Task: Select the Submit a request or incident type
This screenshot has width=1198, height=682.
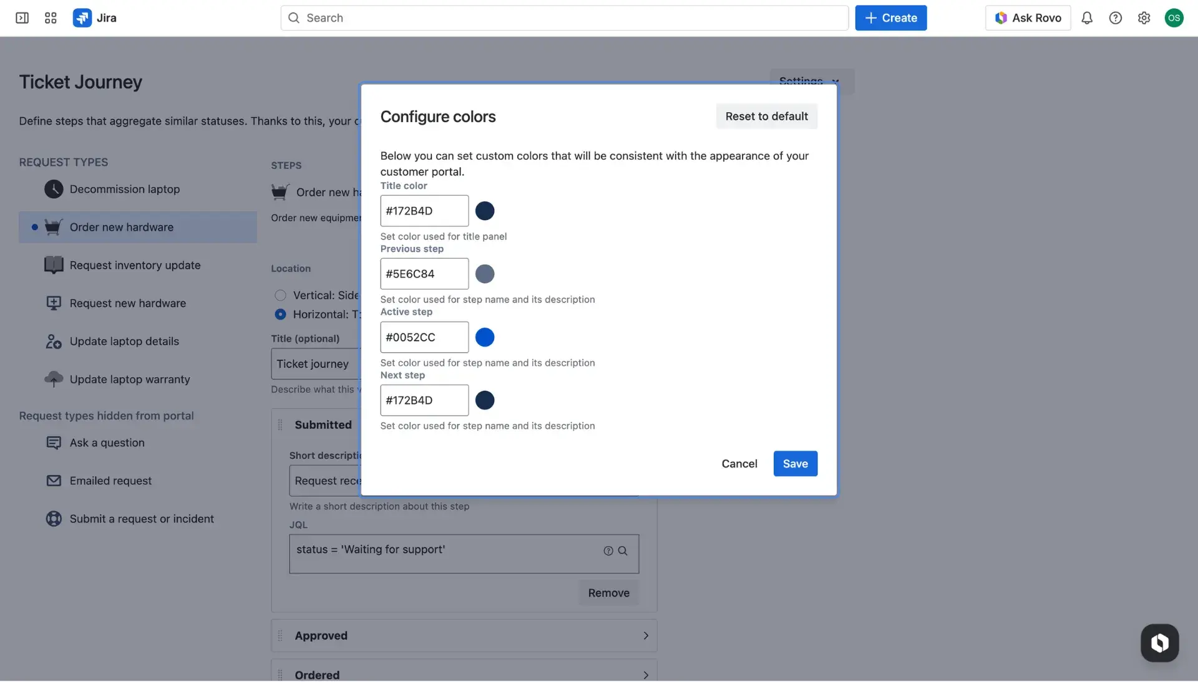Action: point(54,518)
